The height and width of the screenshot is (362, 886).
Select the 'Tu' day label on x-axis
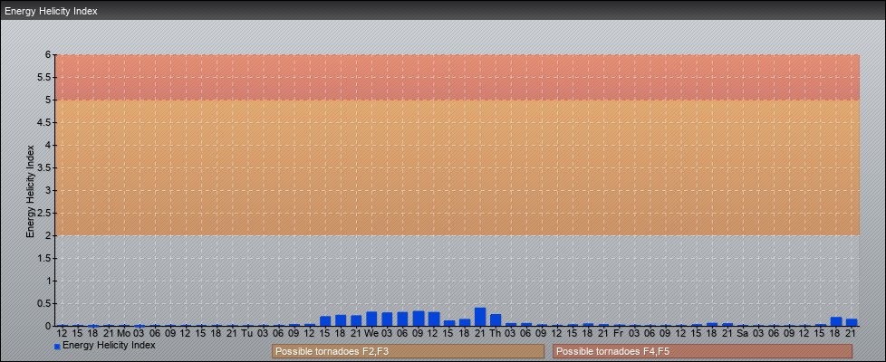pos(247,333)
